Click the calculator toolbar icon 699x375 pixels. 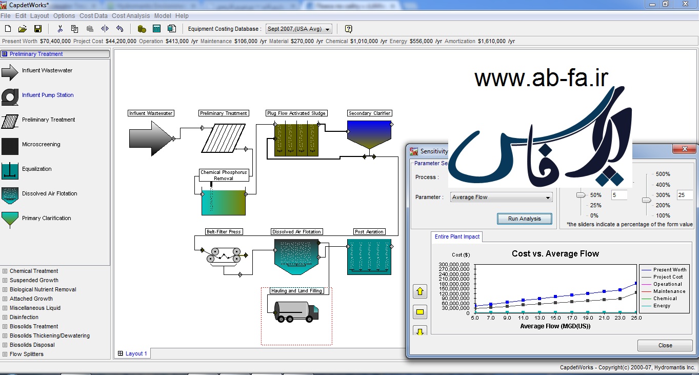(x=157, y=29)
